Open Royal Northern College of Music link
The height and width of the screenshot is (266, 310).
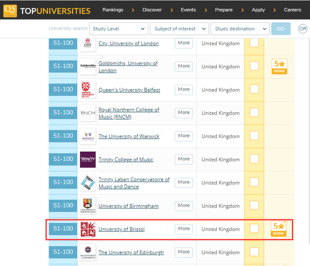(x=129, y=113)
